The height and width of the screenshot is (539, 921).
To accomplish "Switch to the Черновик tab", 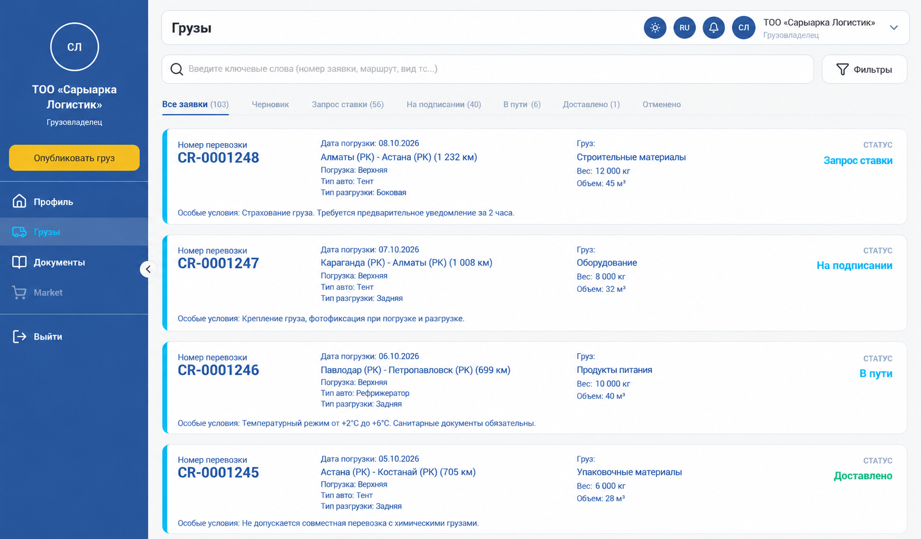I will [270, 104].
